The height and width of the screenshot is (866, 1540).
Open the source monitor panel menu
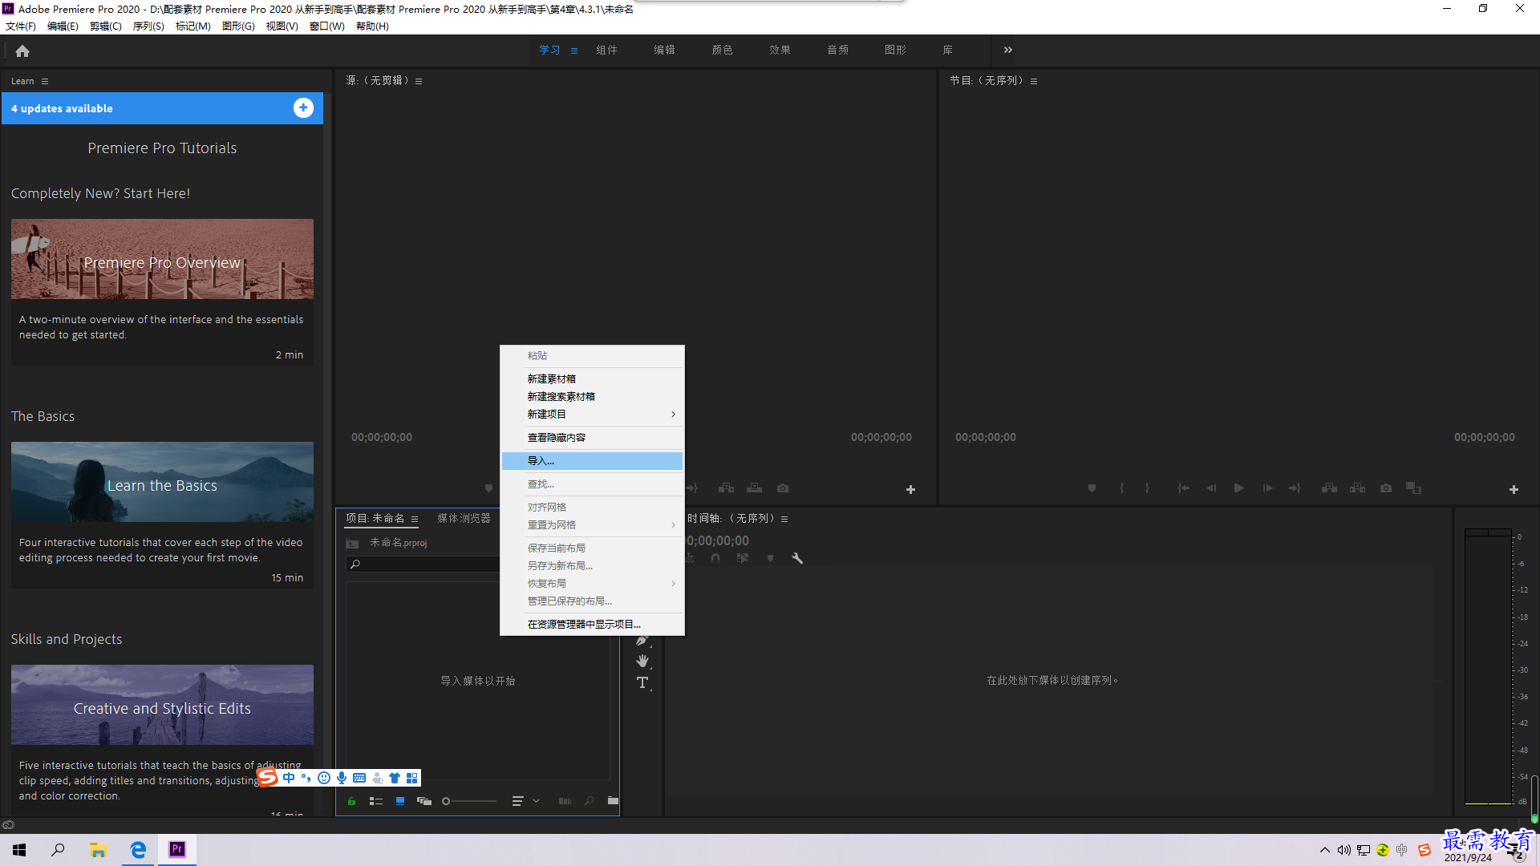pos(419,81)
